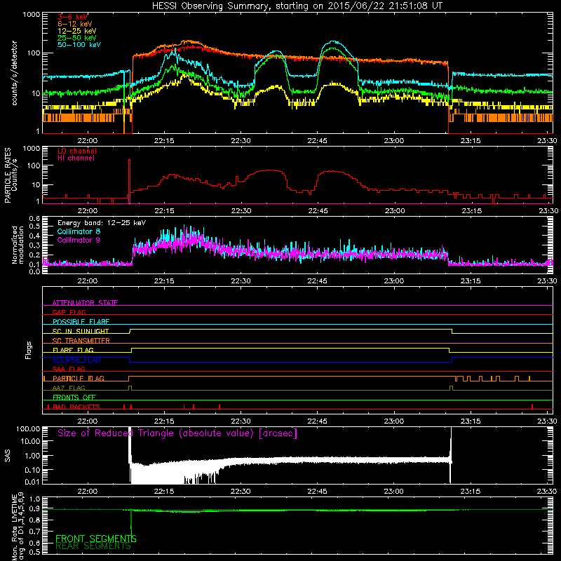561x561 pixels.
Task: Click the 'GAP FLAG' label
Action: pos(69,312)
